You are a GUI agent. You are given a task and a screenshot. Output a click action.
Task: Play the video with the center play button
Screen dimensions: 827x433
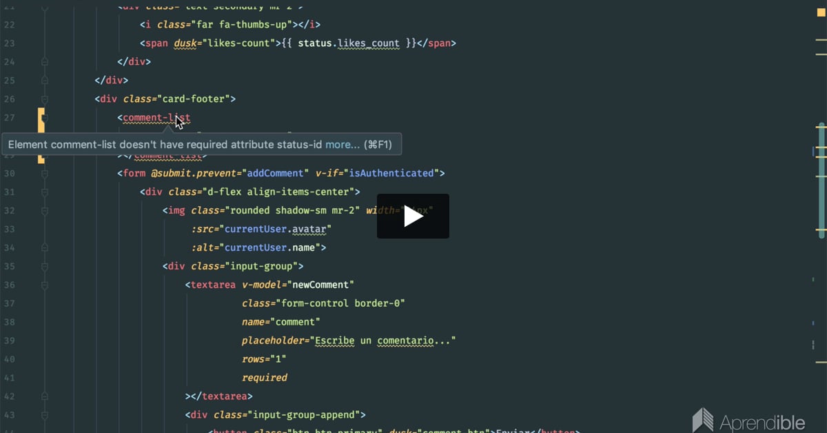point(413,216)
